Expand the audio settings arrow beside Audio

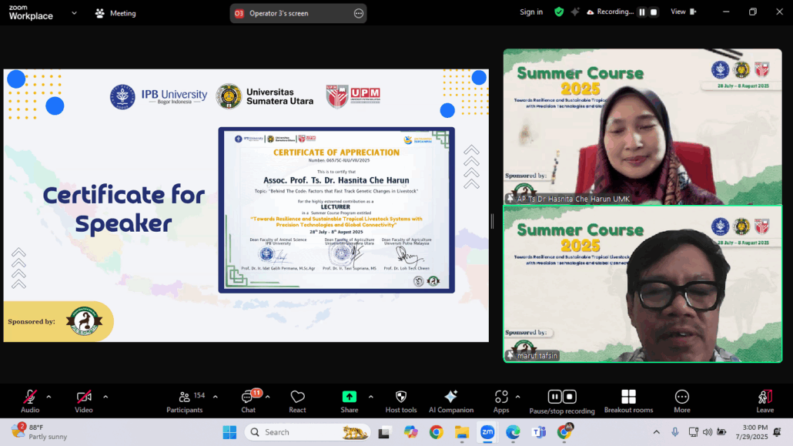click(49, 397)
